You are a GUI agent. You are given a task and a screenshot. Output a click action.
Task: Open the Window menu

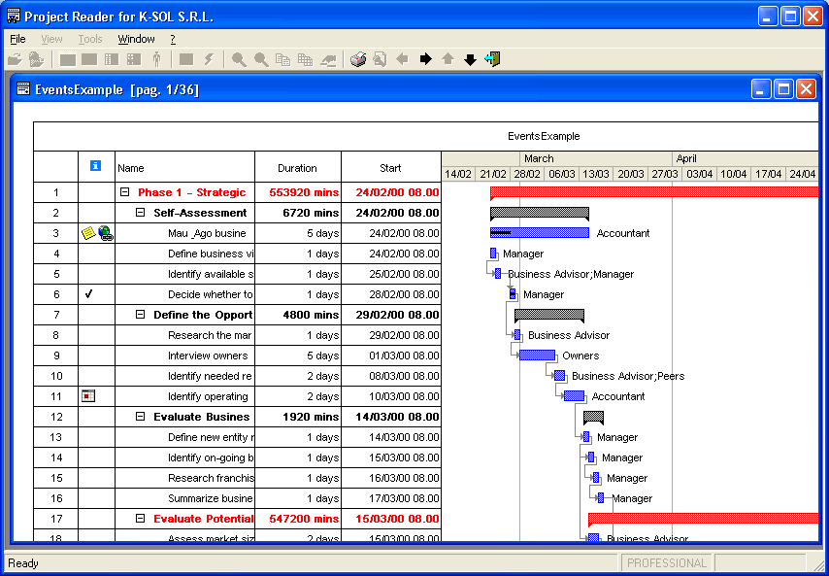(x=137, y=39)
